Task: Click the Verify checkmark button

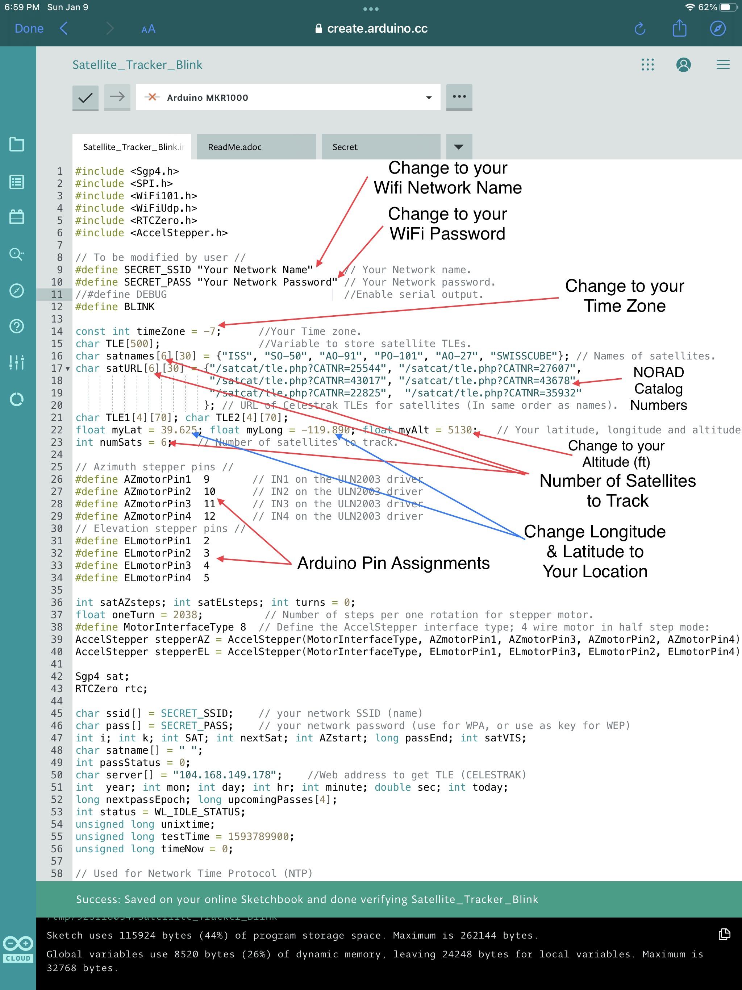Action: 85,97
